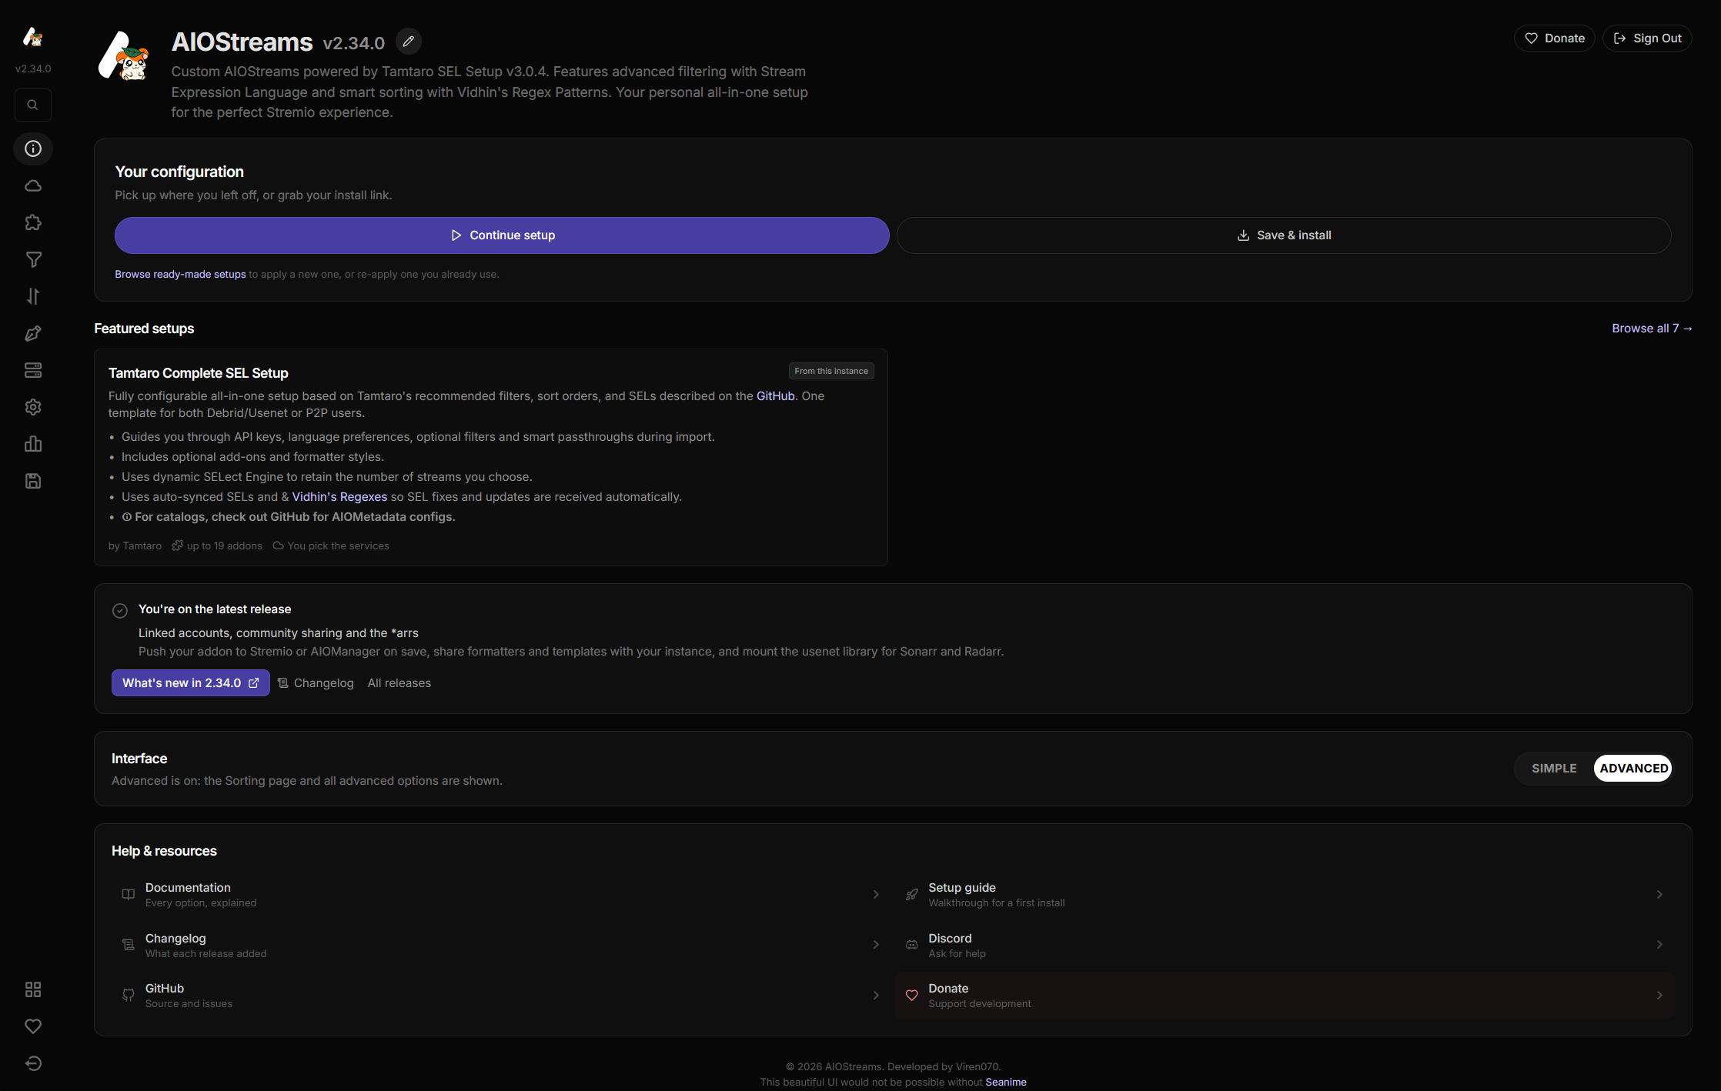Click the Documentation row chevron

click(876, 894)
